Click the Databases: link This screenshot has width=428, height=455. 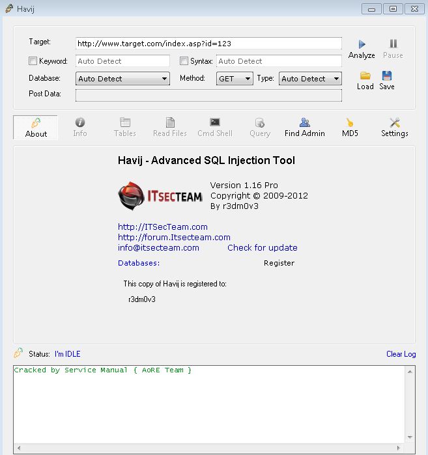pos(139,263)
